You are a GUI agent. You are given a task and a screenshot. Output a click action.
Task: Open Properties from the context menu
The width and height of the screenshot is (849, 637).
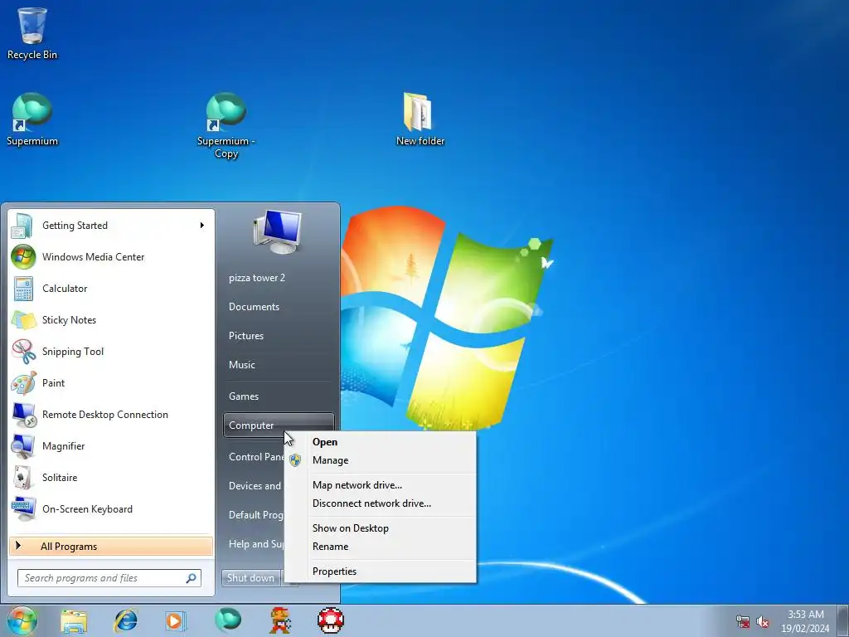[380, 571]
